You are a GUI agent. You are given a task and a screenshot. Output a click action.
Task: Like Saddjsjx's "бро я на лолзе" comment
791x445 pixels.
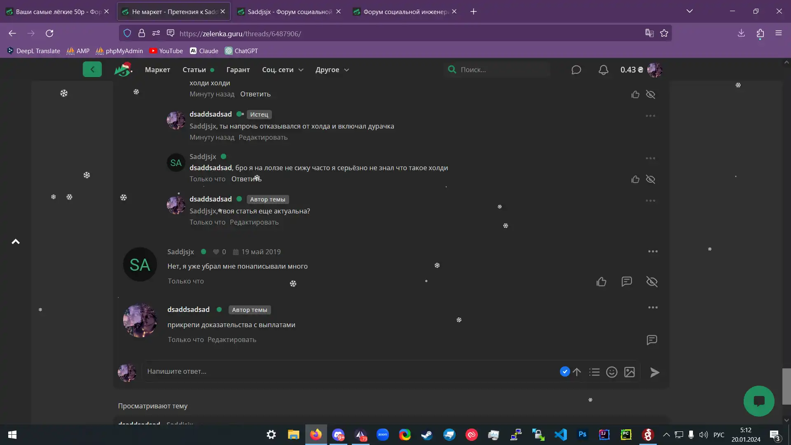coord(635,179)
